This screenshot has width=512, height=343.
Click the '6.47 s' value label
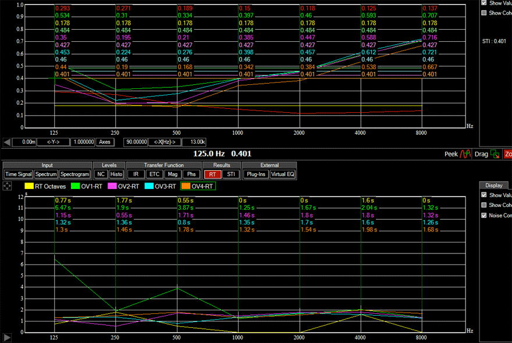[63, 208]
